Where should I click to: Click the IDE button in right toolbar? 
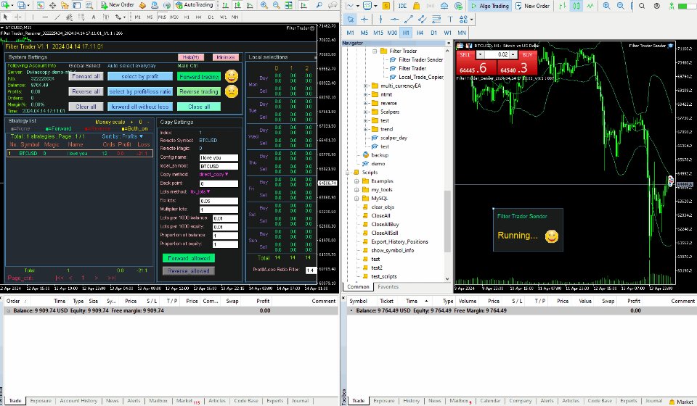402,6
